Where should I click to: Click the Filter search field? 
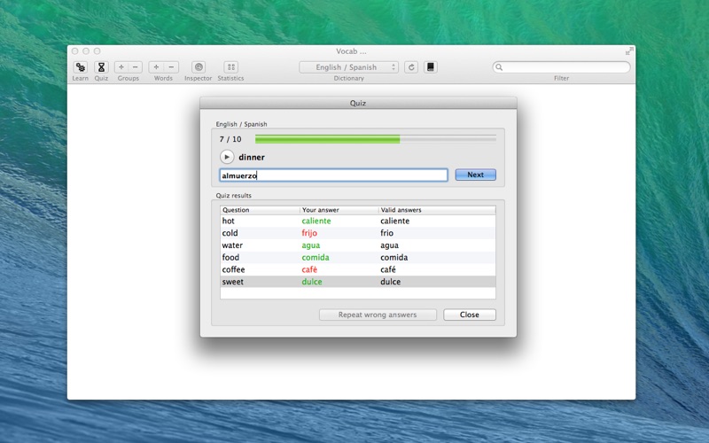[x=561, y=67]
